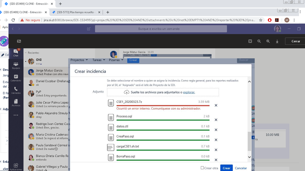The height and width of the screenshot is (171, 305).
Task: Click the Proceso.sql file name
Action: 124,116
